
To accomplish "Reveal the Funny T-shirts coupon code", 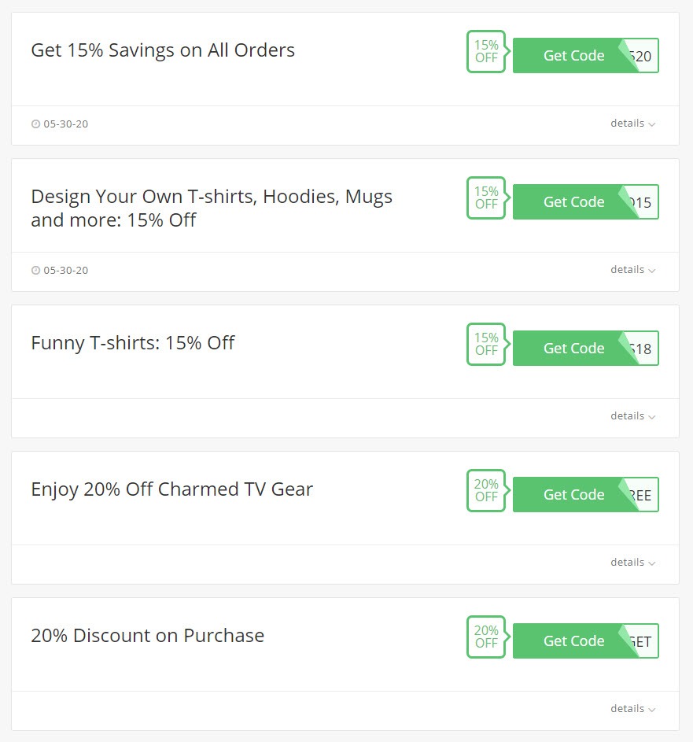I will [x=574, y=349].
